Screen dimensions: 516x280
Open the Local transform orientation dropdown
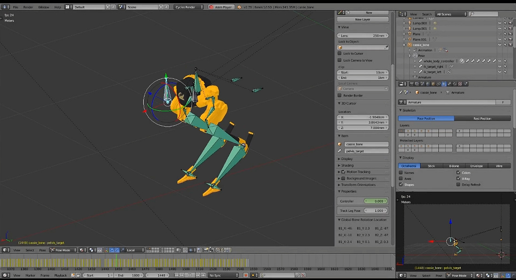click(135, 250)
